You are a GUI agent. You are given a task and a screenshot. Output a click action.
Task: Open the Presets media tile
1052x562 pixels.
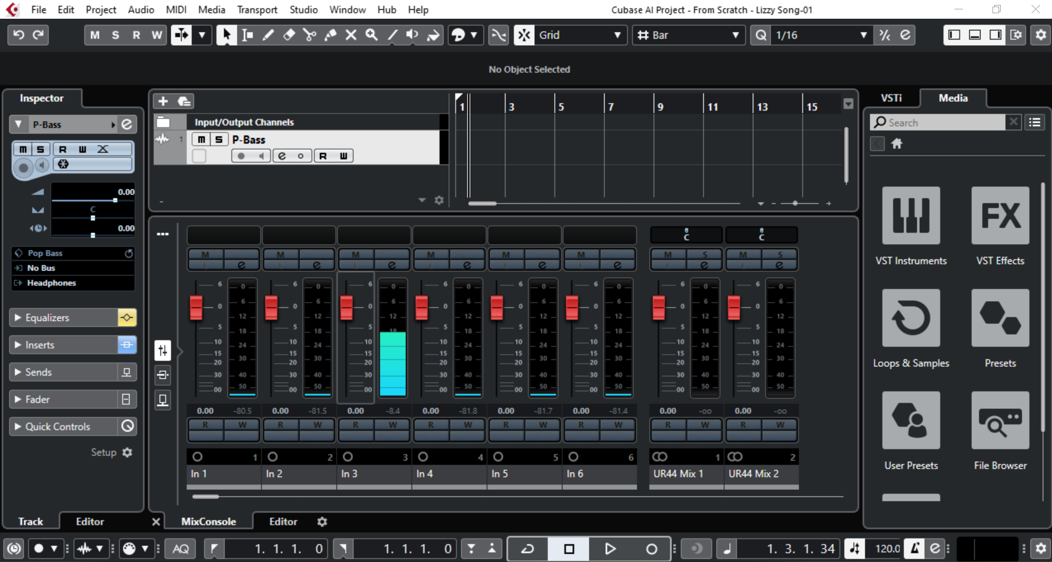1000,318
